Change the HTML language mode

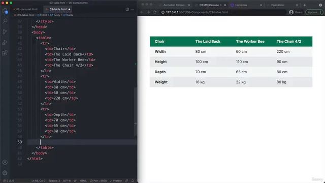pos(83,181)
